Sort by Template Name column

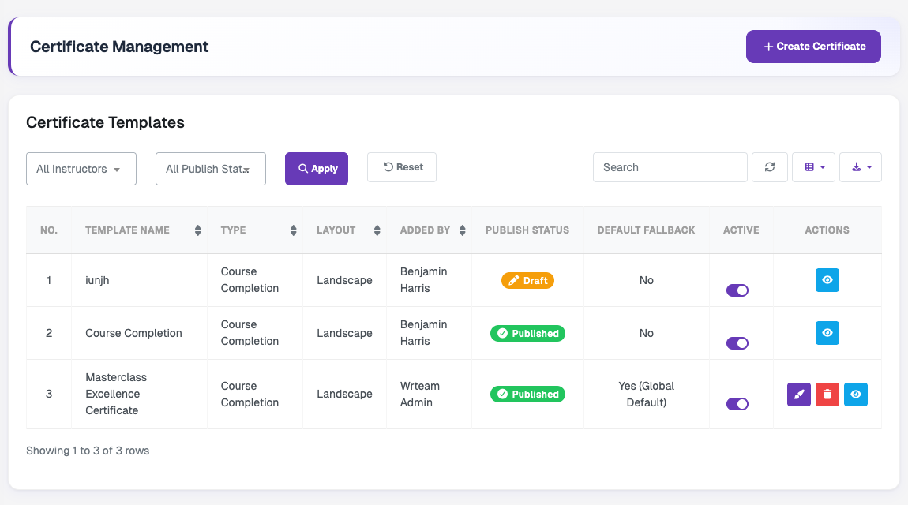pos(139,230)
